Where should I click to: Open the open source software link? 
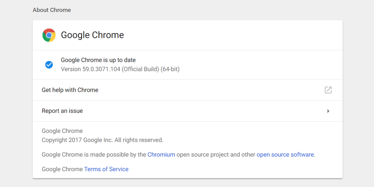(285, 154)
